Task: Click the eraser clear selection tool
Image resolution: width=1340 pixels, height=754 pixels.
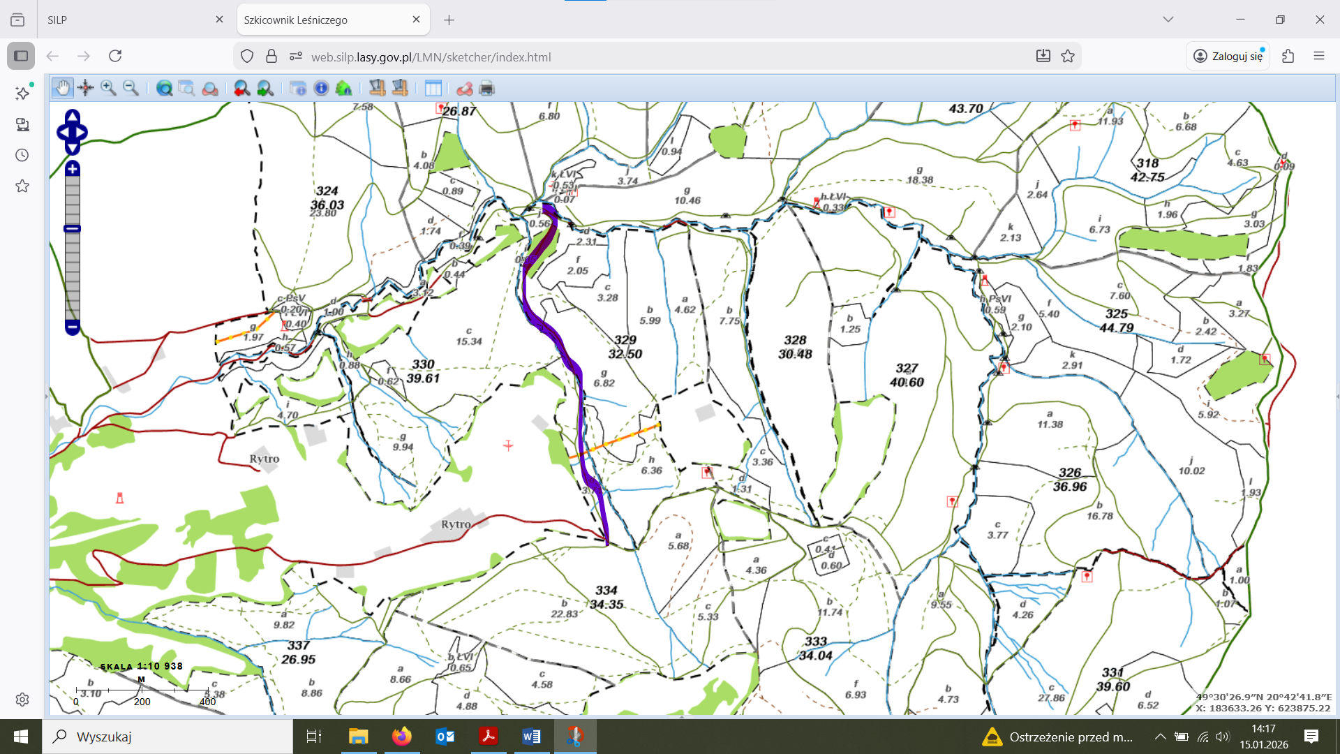Action: 465,88
